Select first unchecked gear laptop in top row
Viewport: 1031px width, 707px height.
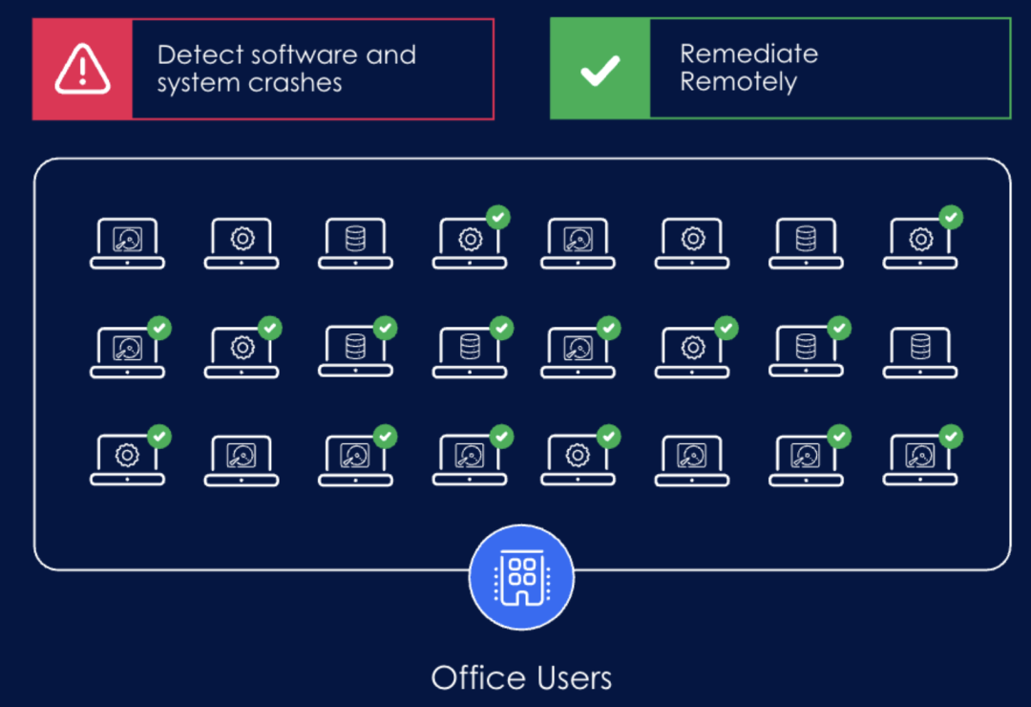(242, 243)
